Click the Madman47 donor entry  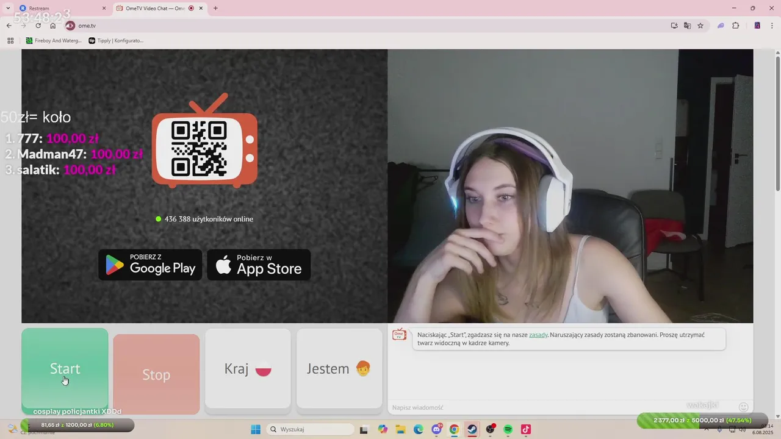74,154
